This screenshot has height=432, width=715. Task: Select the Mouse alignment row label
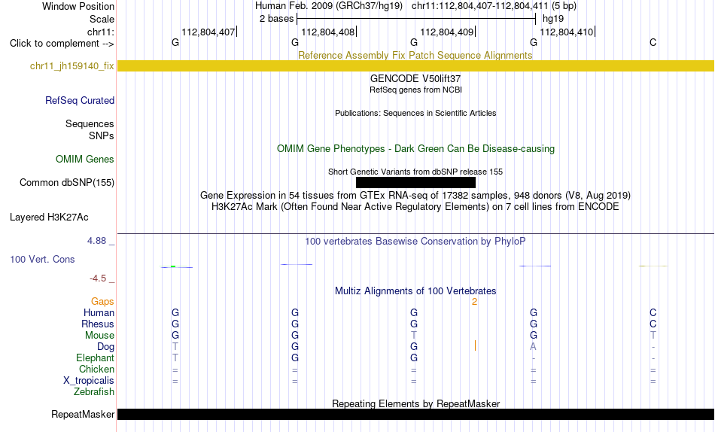click(99, 336)
